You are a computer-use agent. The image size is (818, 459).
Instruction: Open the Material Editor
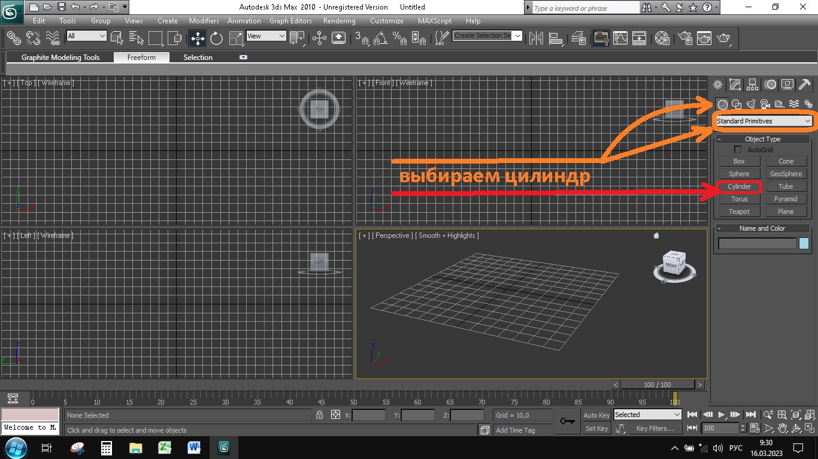(662, 38)
